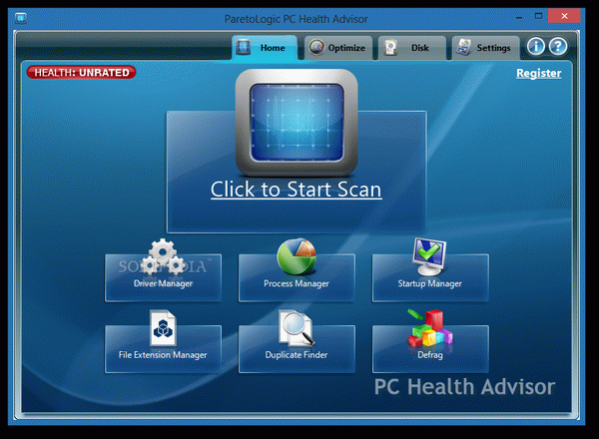This screenshot has height=439, width=599.
Task: Click the app icon in title bar
Action: click(21, 18)
